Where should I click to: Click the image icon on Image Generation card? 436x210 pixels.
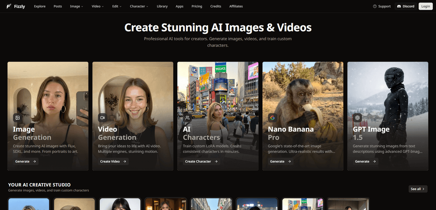point(17,117)
